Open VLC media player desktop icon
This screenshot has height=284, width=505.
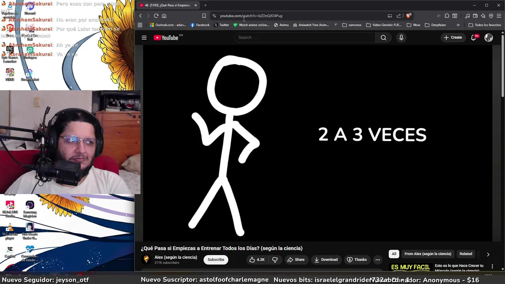click(x=10, y=231)
